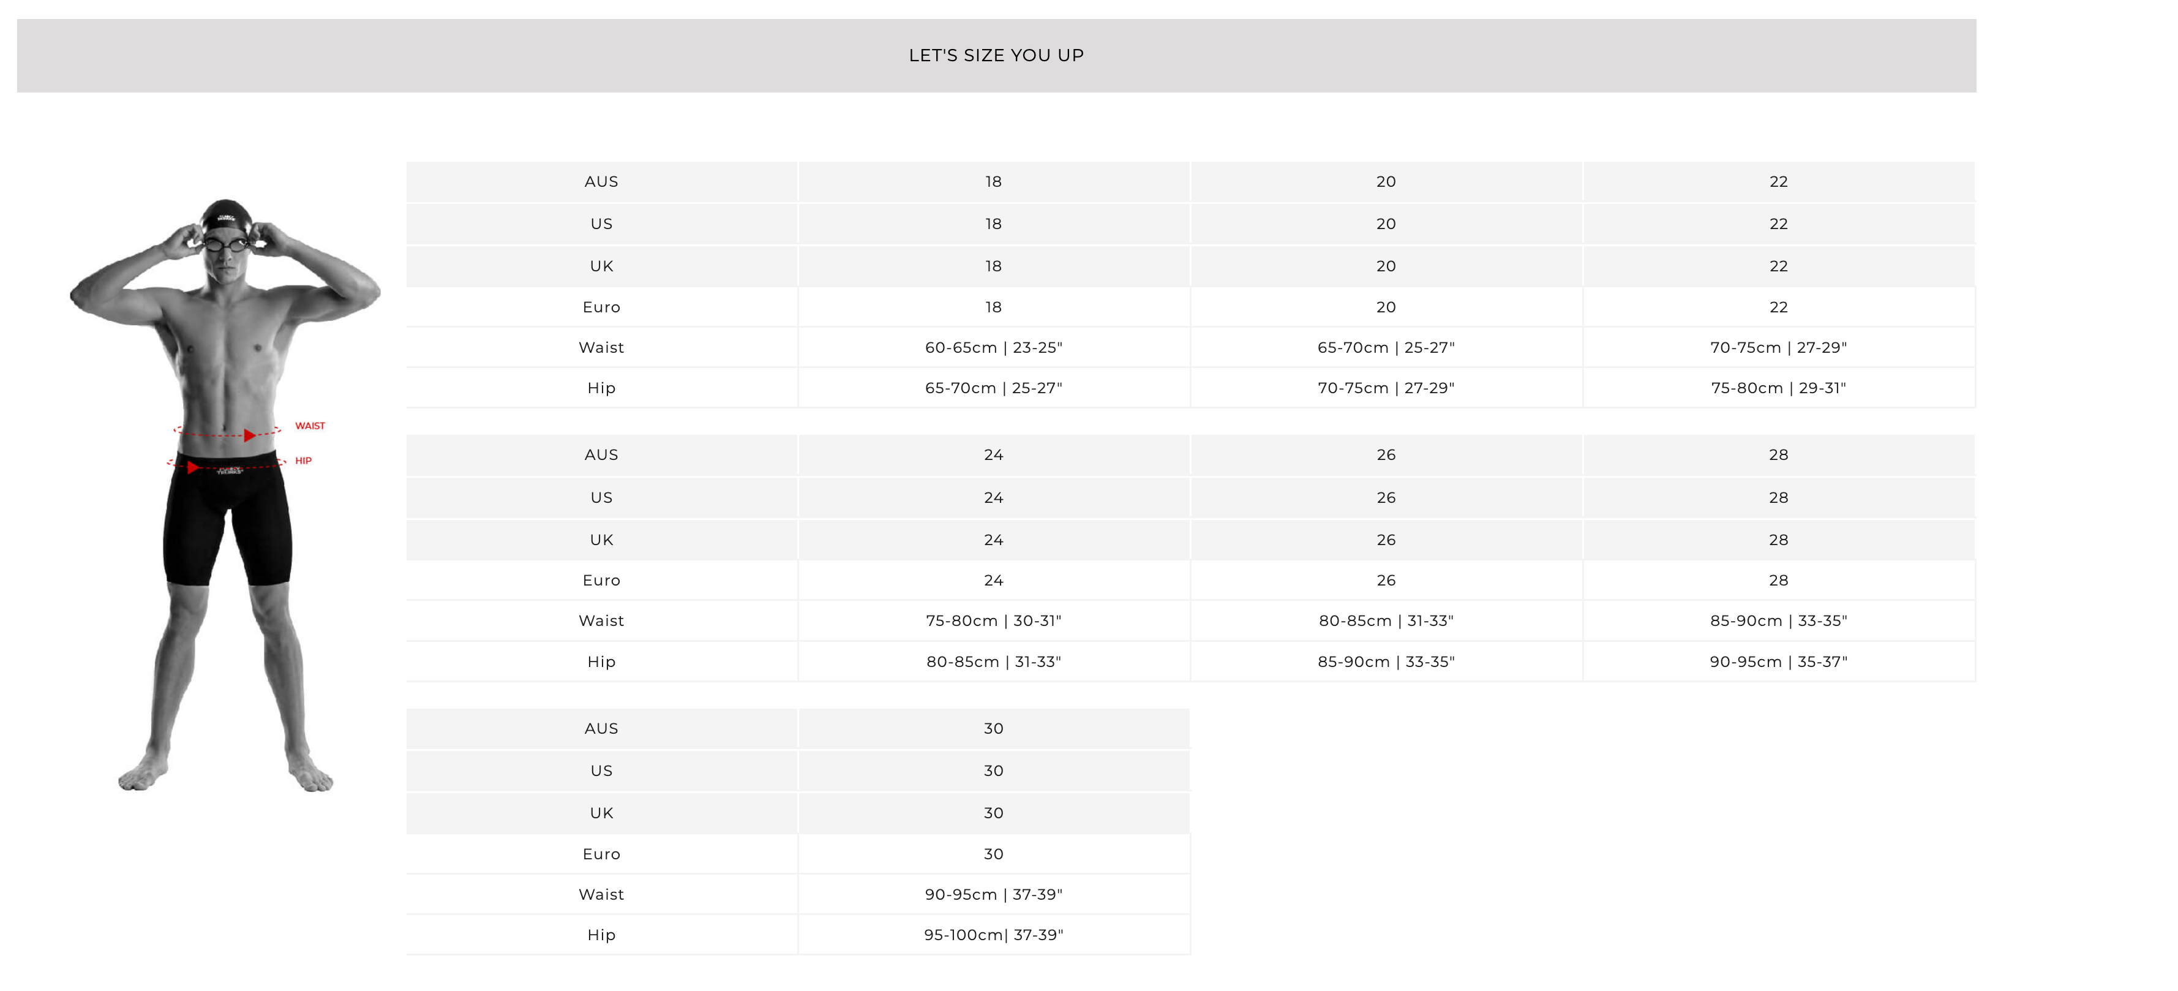Click the hip 95-100cm| 37-39" cell
Screen dimensions: 2178x991
tap(993, 935)
